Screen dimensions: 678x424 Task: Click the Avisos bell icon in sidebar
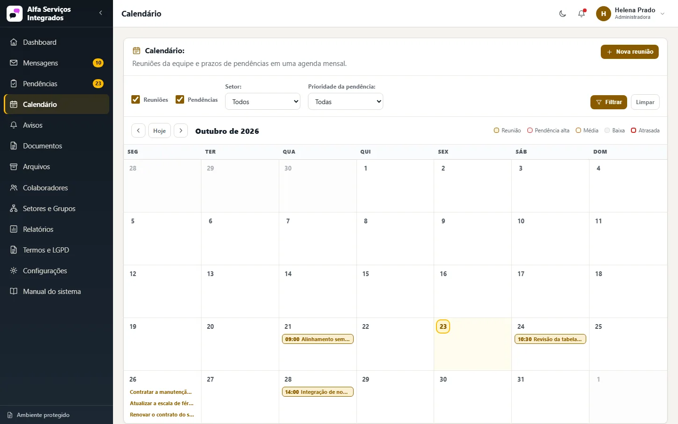coord(14,125)
